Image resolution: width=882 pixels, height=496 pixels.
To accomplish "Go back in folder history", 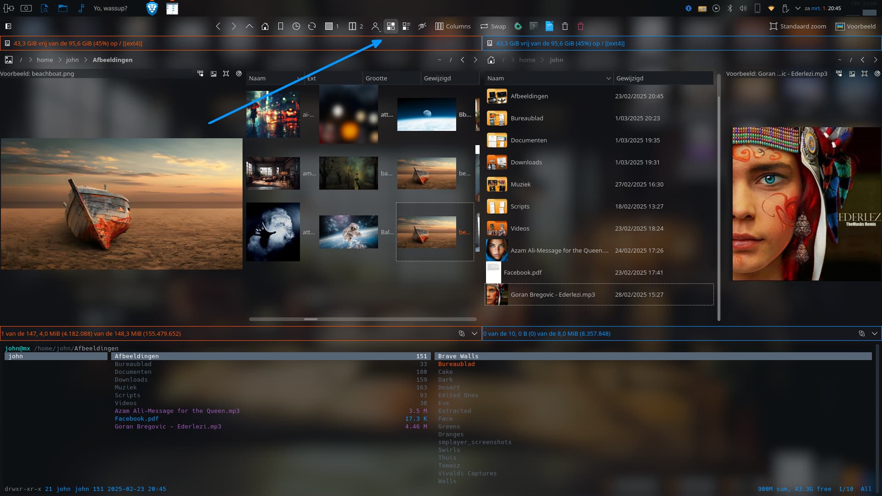I will pos(218,27).
